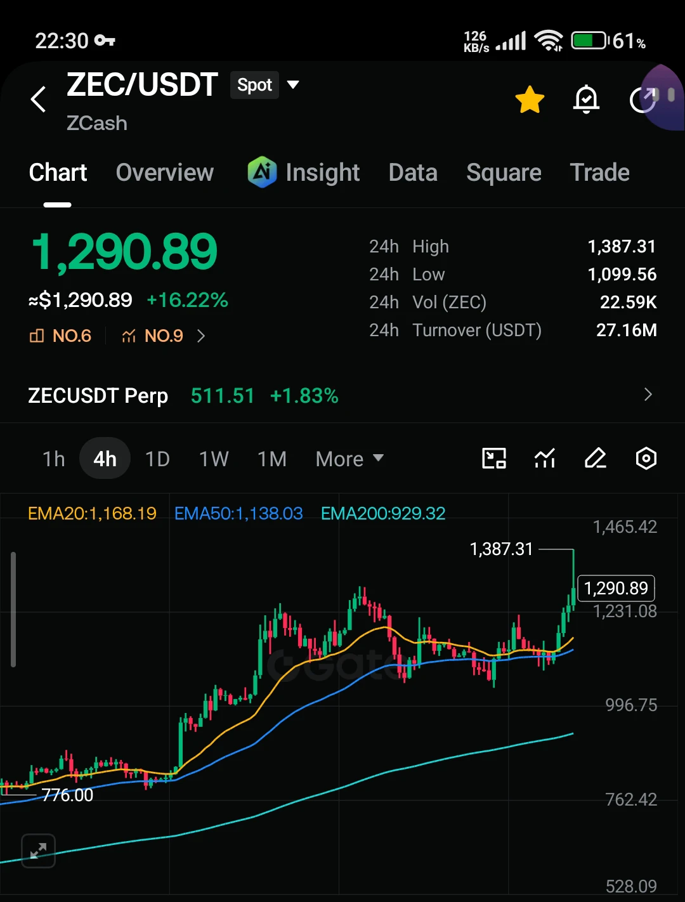
Task: Tap the chevron on ZECUSDT Perp row
Action: click(648, 395)
